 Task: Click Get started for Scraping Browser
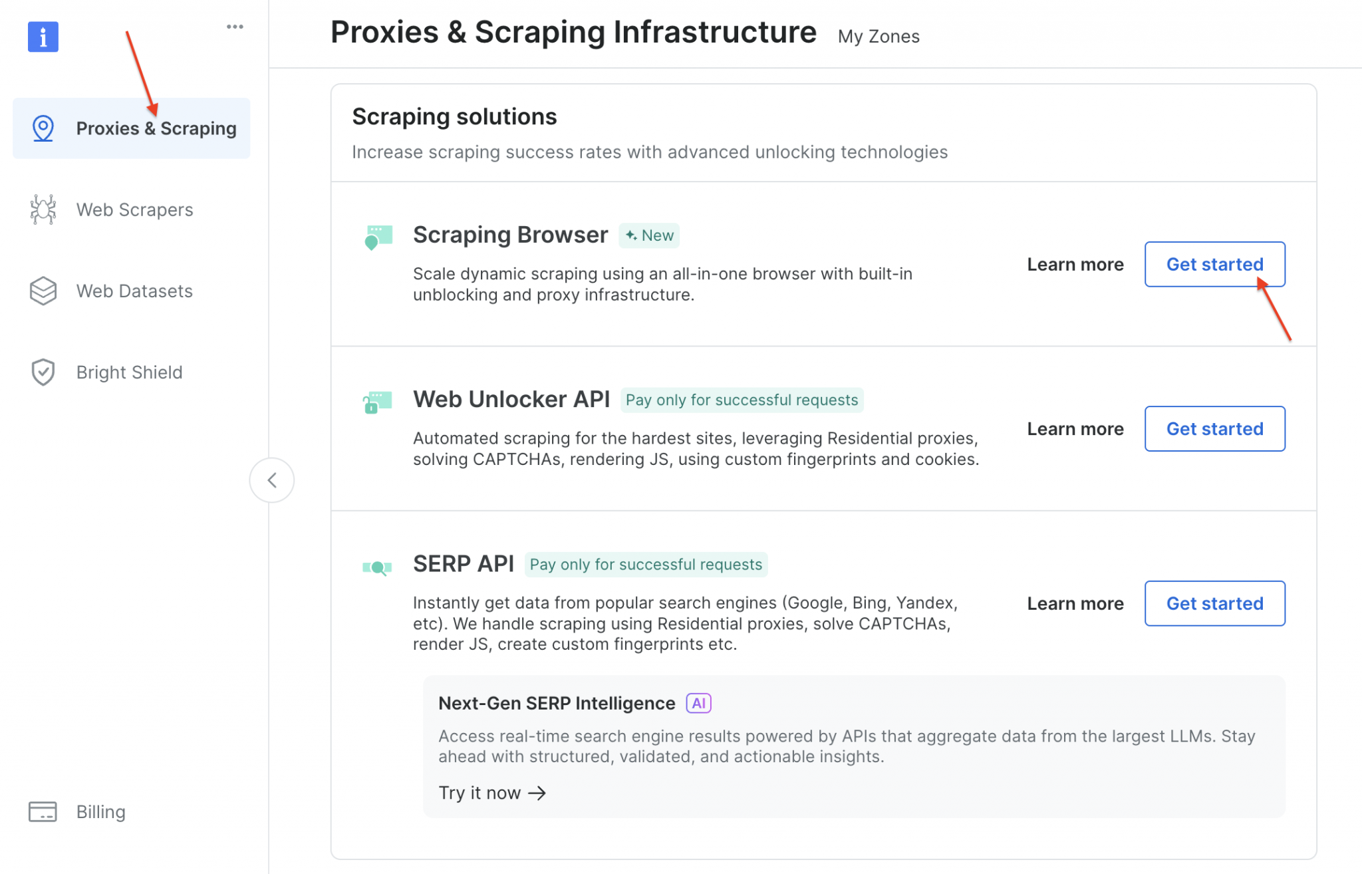[x=1214, y=264]
